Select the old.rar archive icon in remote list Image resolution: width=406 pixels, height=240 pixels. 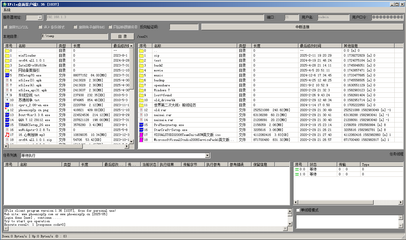pos(141,110)
